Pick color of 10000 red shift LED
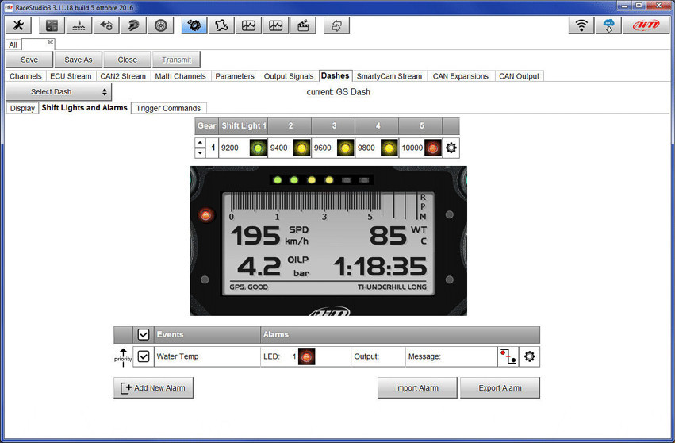This screenshot has width=675, height=443. [433, 148]
